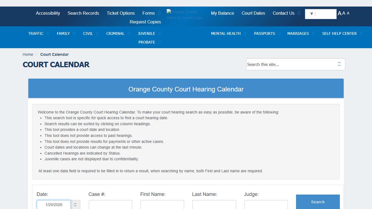Select the smallest font size A

coord(348,13)
